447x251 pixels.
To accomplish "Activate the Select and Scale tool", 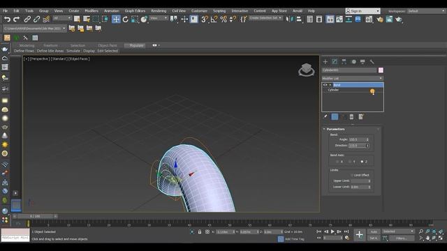I will [135, 20].
